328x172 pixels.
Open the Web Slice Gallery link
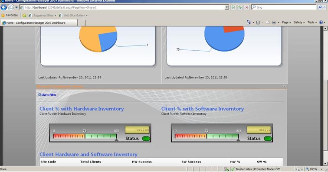point(73,16)
